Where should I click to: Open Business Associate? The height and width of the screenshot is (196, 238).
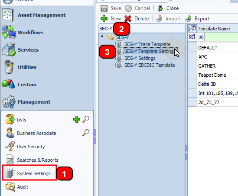click(36, 133)
